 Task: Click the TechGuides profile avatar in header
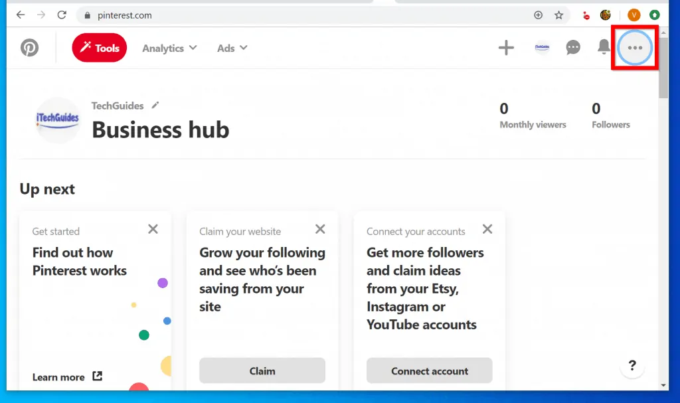click(542, 48)
